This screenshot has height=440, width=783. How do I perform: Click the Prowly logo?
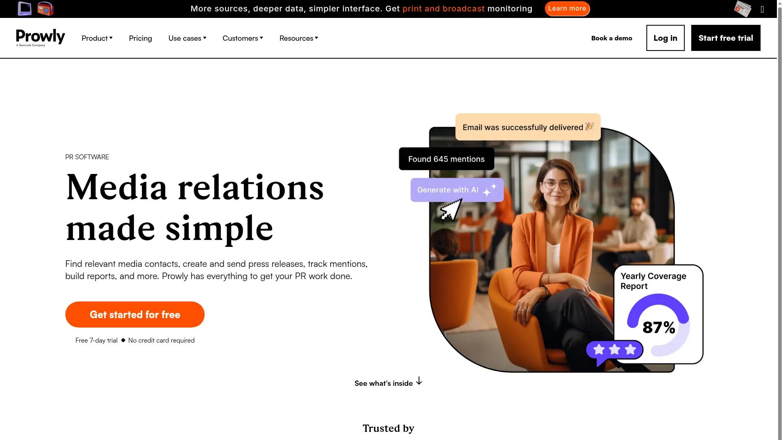pyautogui.click(x=40, y=38)
